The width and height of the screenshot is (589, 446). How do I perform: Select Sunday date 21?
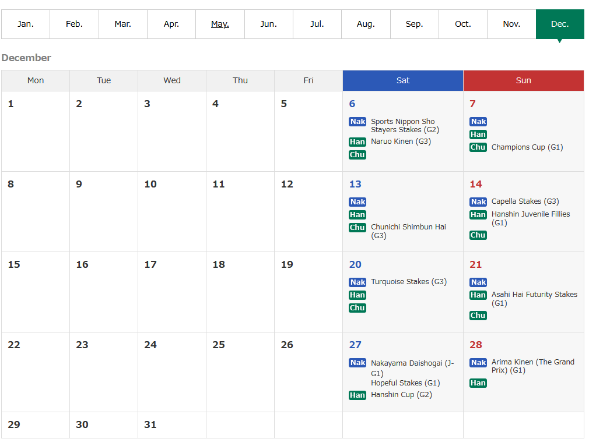475,264
